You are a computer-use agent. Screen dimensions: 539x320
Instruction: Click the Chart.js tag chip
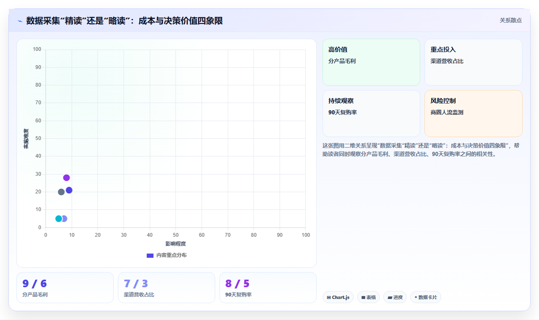click(338, 297)
